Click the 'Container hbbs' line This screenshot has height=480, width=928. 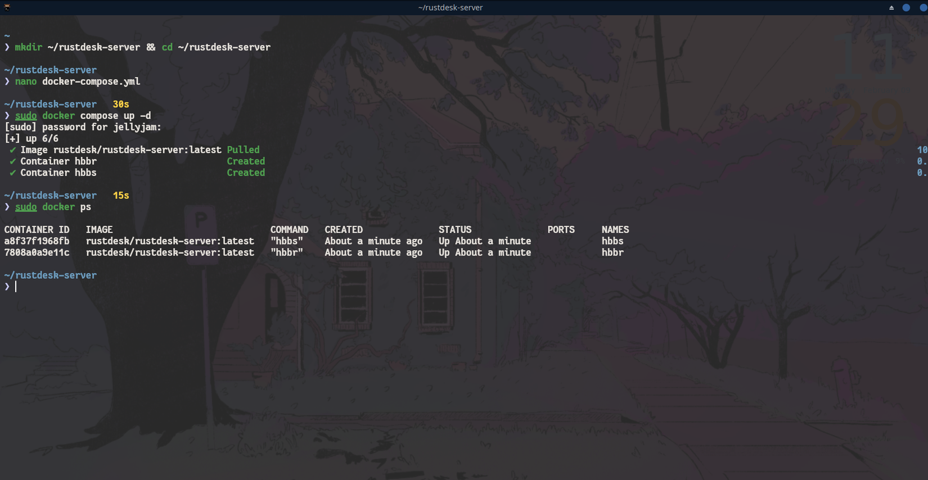click(x=58, y=173)
